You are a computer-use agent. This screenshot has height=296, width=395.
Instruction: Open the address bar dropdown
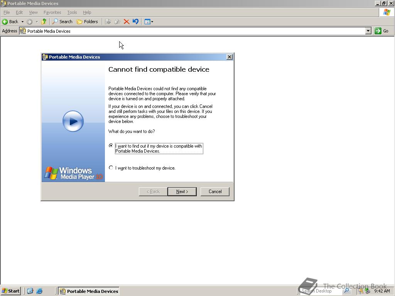[368, 31]
